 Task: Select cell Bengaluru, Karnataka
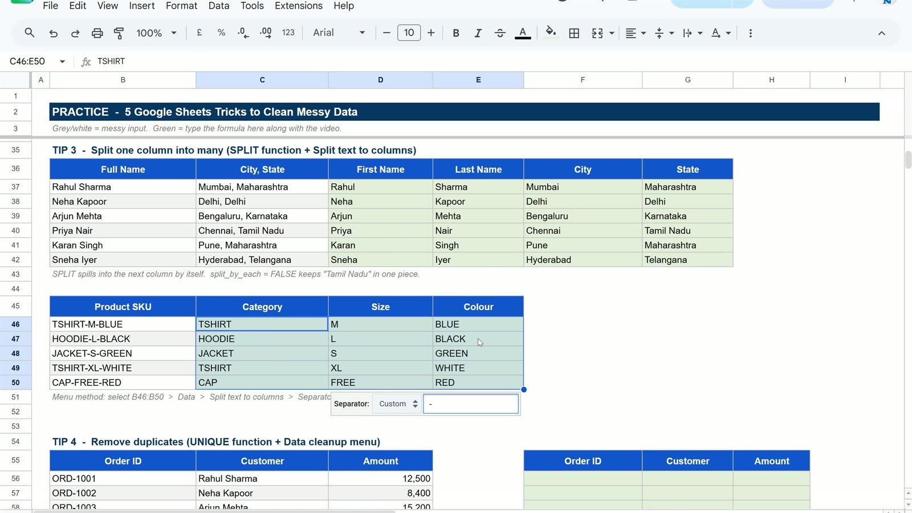262,216
